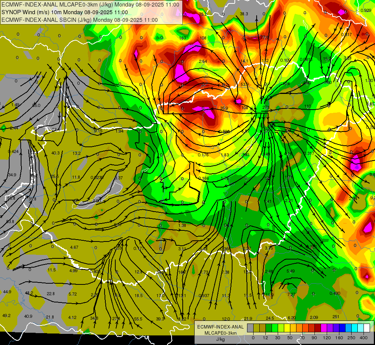Click the map value 2.54
This screenshot has height=345, width=375.
click(203, 61)
